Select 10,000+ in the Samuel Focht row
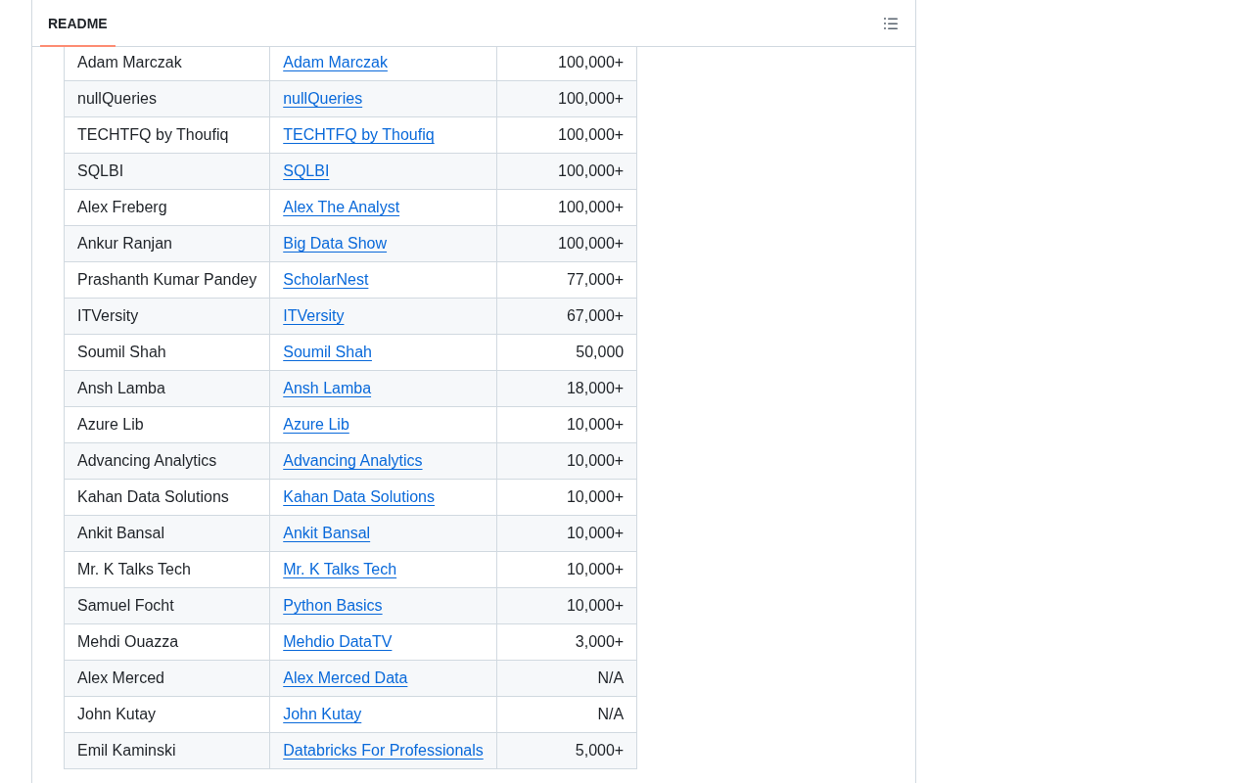Viewport: 1253px width, 783px height. tap(595, 606)
